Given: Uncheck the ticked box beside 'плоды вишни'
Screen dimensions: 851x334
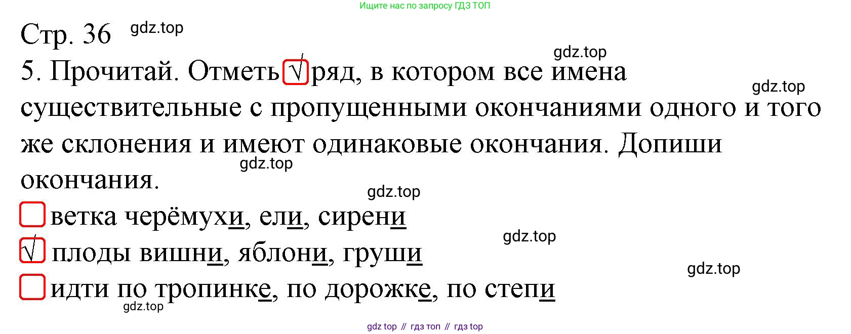Looking at the screenshot, I should coord(32,251).
